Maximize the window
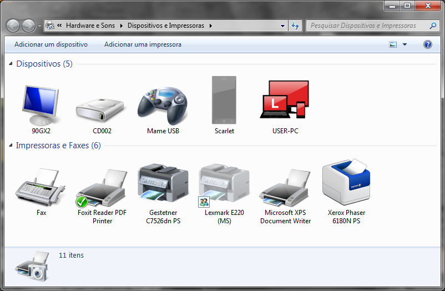This screenshot has height=291, width=445. [x=407, y=6]
